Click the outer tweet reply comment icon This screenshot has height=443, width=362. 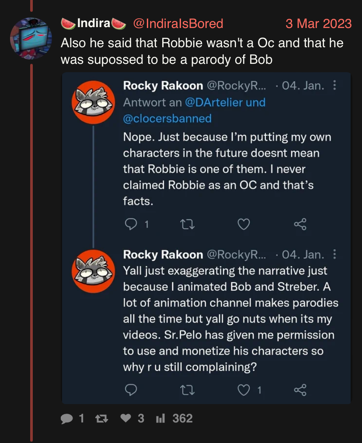66,419
